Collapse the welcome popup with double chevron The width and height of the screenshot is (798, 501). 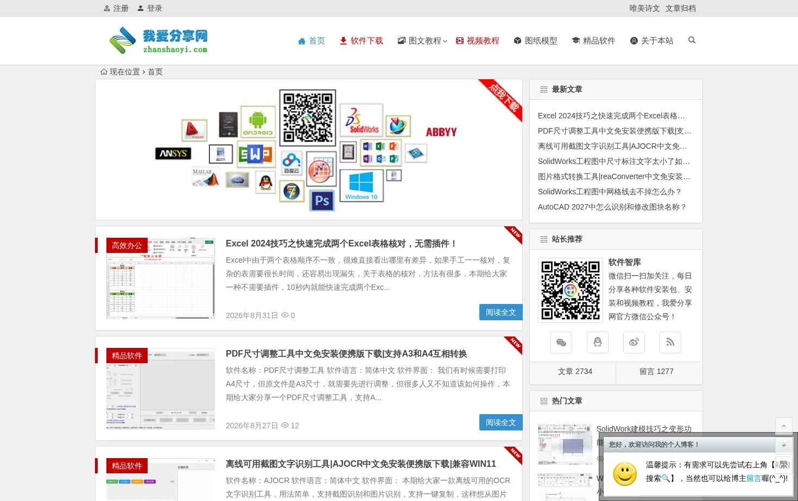click(x=784, y=445)
